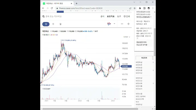Screen dimensions: 196x110
Task: Open 대한제분 in the recent list
Action: tap(139, 70)
